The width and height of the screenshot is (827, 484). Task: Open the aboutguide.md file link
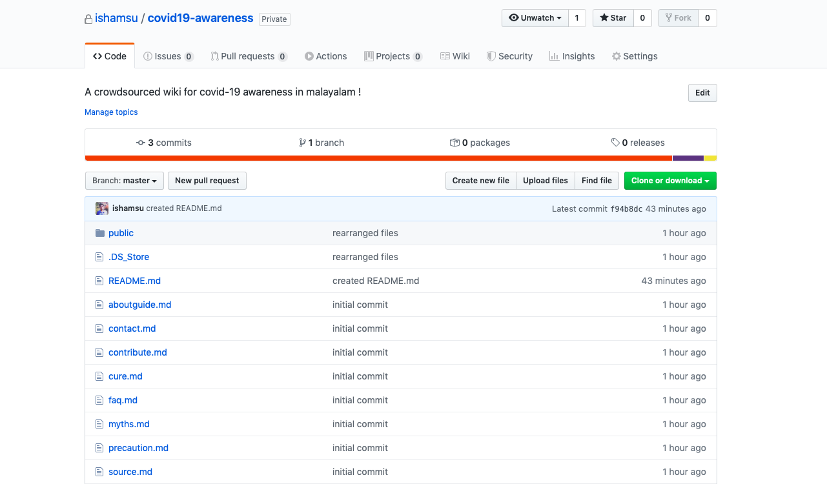(x=140, y=305)
